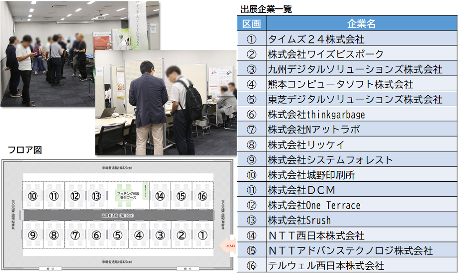Click booth ⑬ on the floor map
Screen dimensions: 458x277
(x=96, y=196)
